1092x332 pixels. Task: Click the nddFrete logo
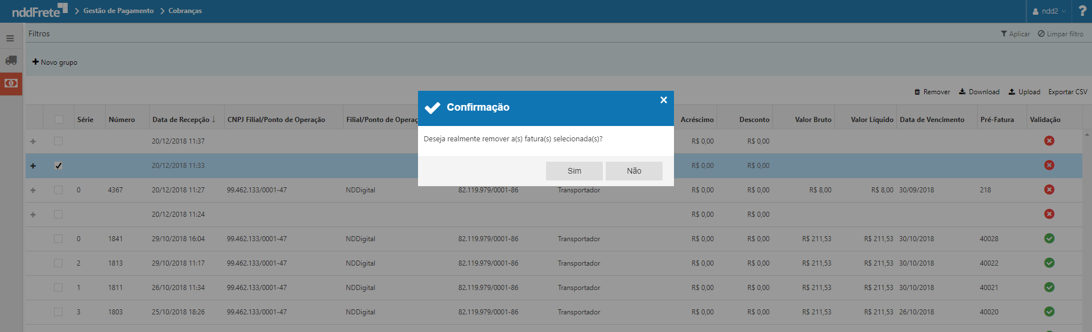[x=39, y=10]
